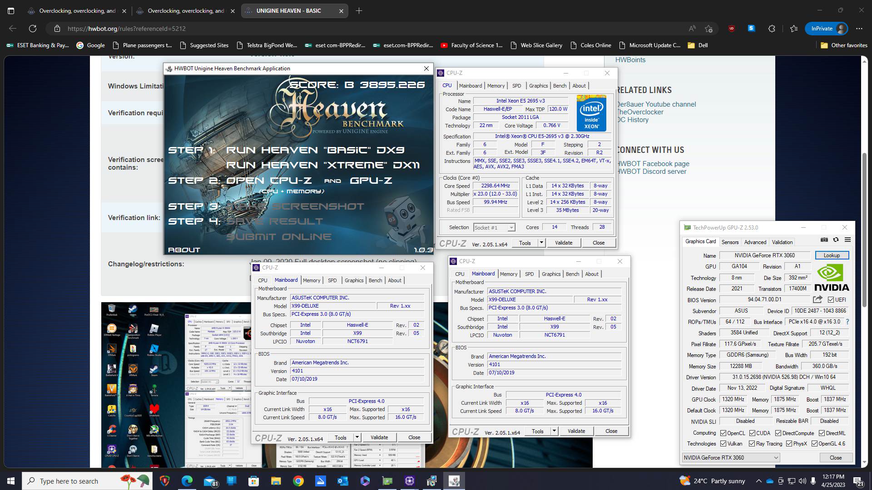Image resolution: width=872 pixels, height=490 pixels.
Task: Toggle the PhysX checkbox
Action: (x=789, y=443)
